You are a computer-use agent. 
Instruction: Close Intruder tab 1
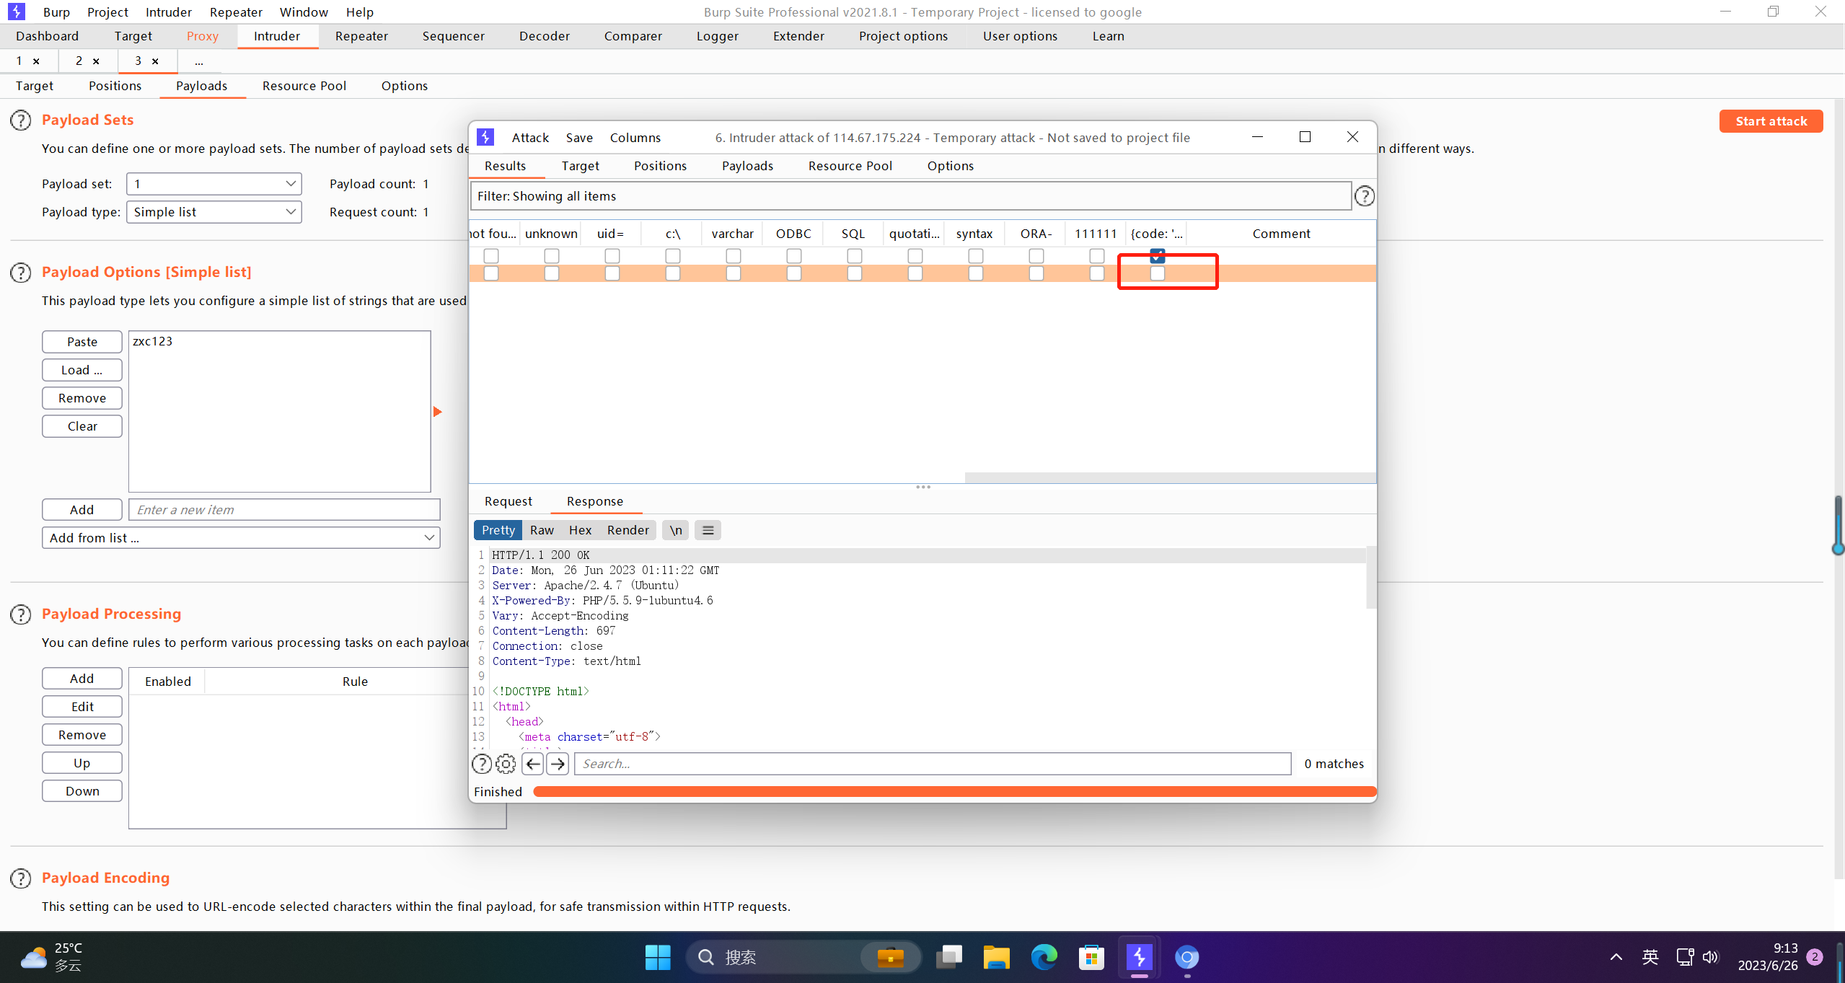point(36,61)
